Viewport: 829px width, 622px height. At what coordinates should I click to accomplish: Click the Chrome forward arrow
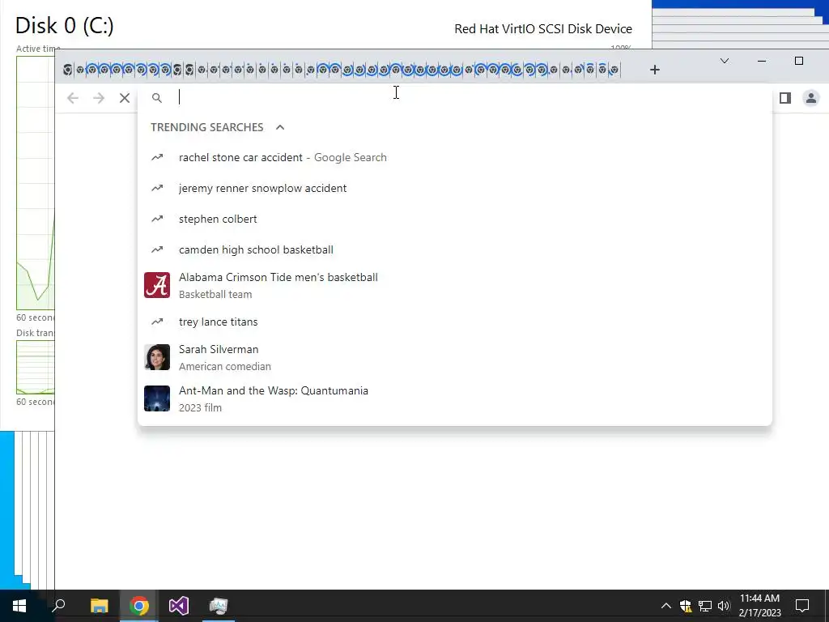click(x=99, y=98)
